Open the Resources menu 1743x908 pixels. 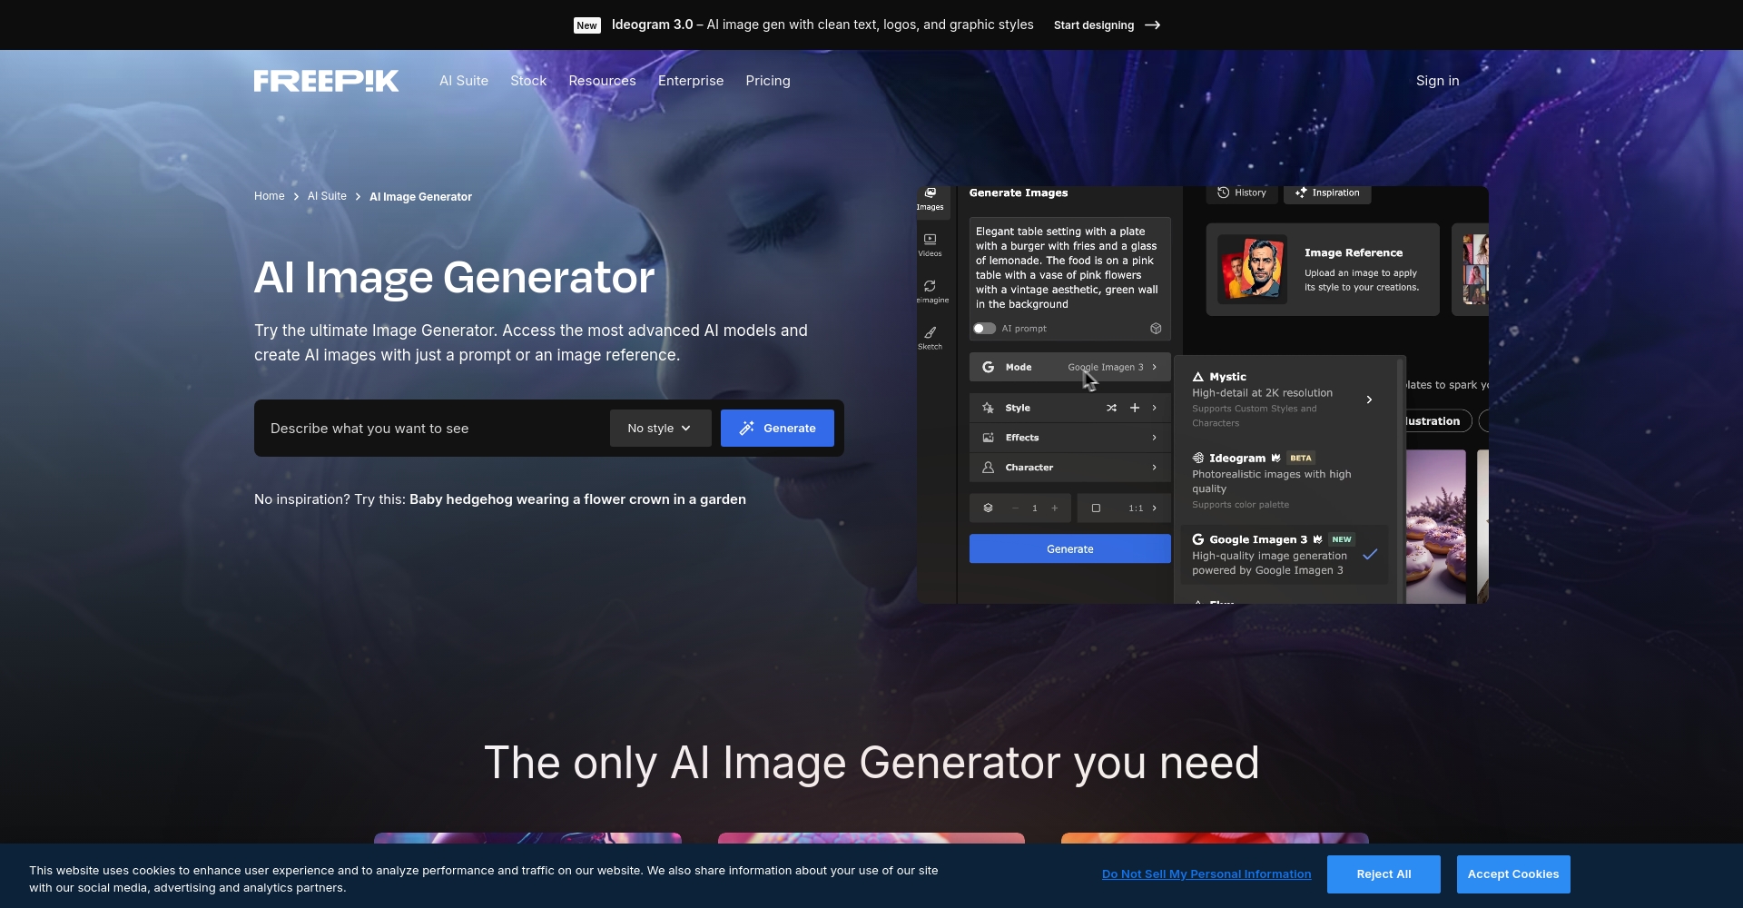pyautogui.click(x=602, y=81)
